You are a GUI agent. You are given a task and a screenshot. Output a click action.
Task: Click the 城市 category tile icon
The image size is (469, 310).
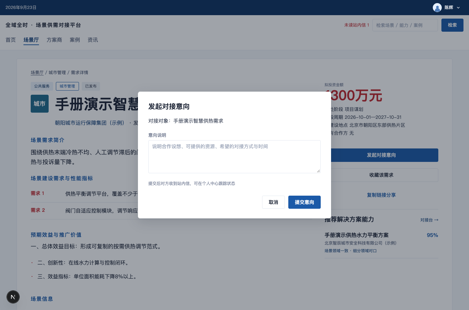[40, 104]
